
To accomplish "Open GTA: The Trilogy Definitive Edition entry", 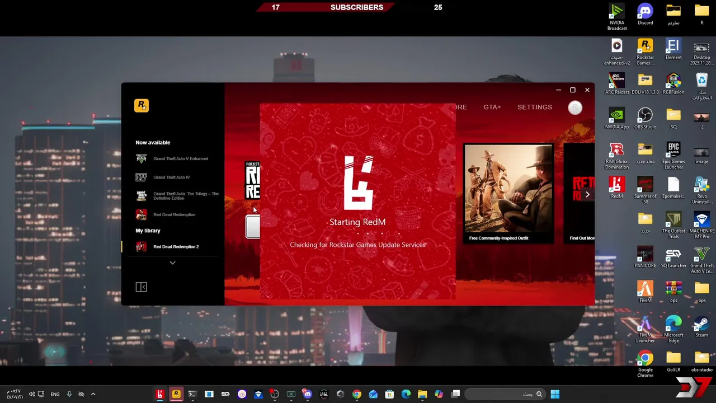I will pyautogui.click(x=178, y=196).
